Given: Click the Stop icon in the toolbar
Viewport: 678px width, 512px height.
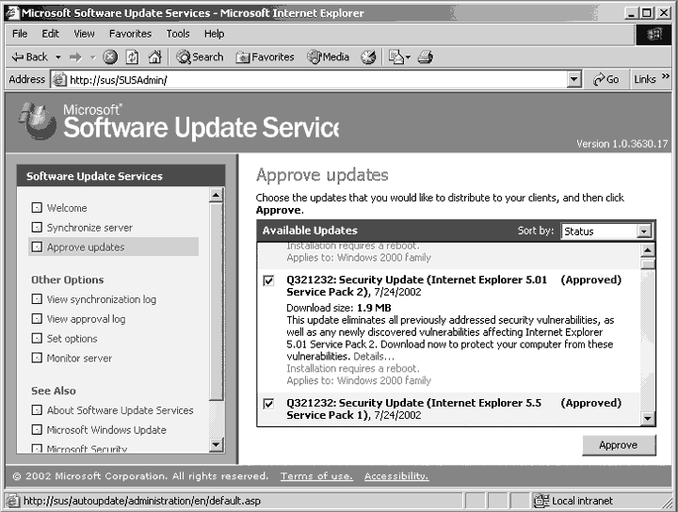Looking at the screenshot, I should (x=110, y=56).
